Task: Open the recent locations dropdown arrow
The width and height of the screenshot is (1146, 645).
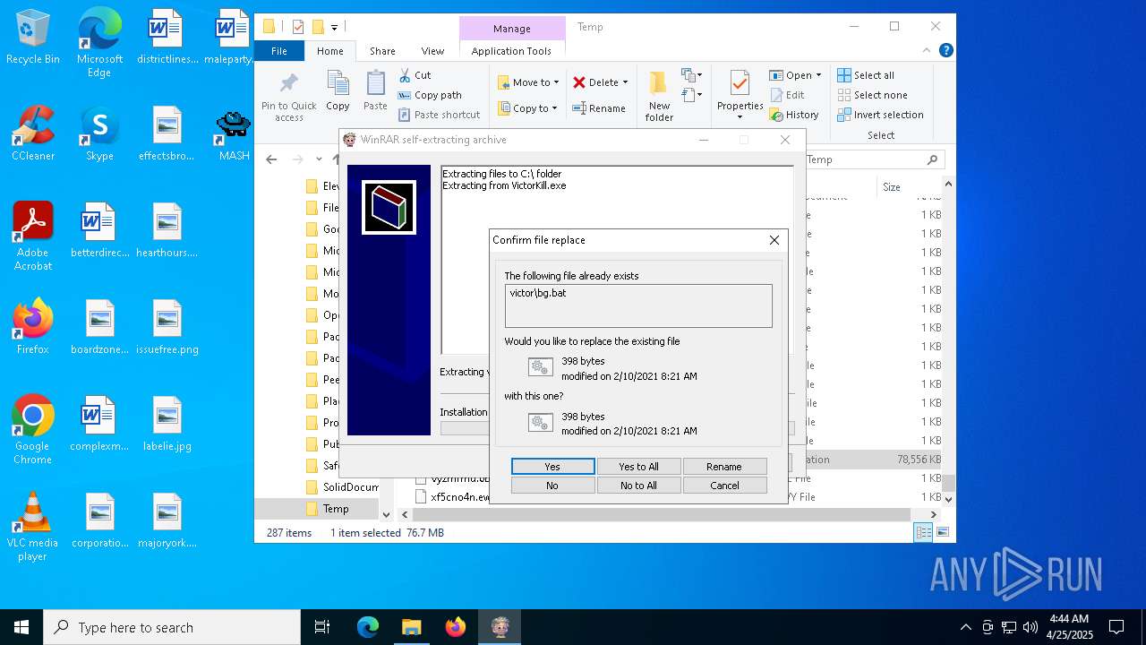Action: pyautogui.click(x=319, y=159)
